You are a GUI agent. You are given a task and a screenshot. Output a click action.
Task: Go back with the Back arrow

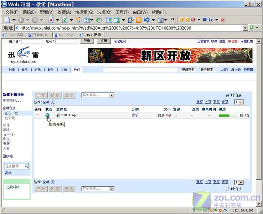point(21,20)
